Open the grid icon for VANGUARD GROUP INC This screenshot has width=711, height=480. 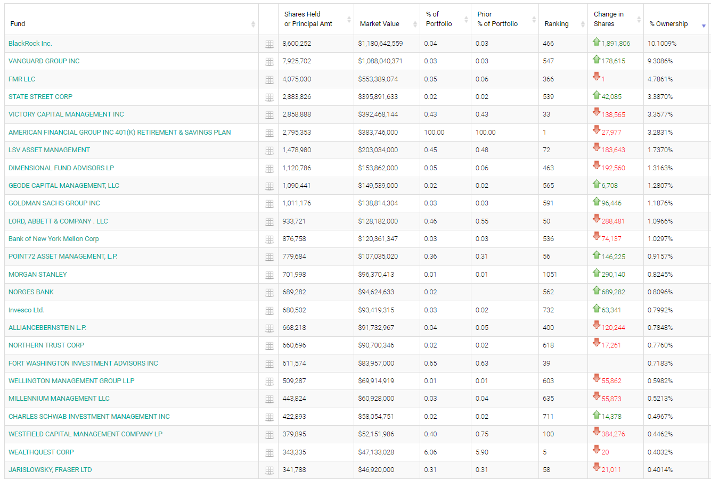click(x=269, y=62)
